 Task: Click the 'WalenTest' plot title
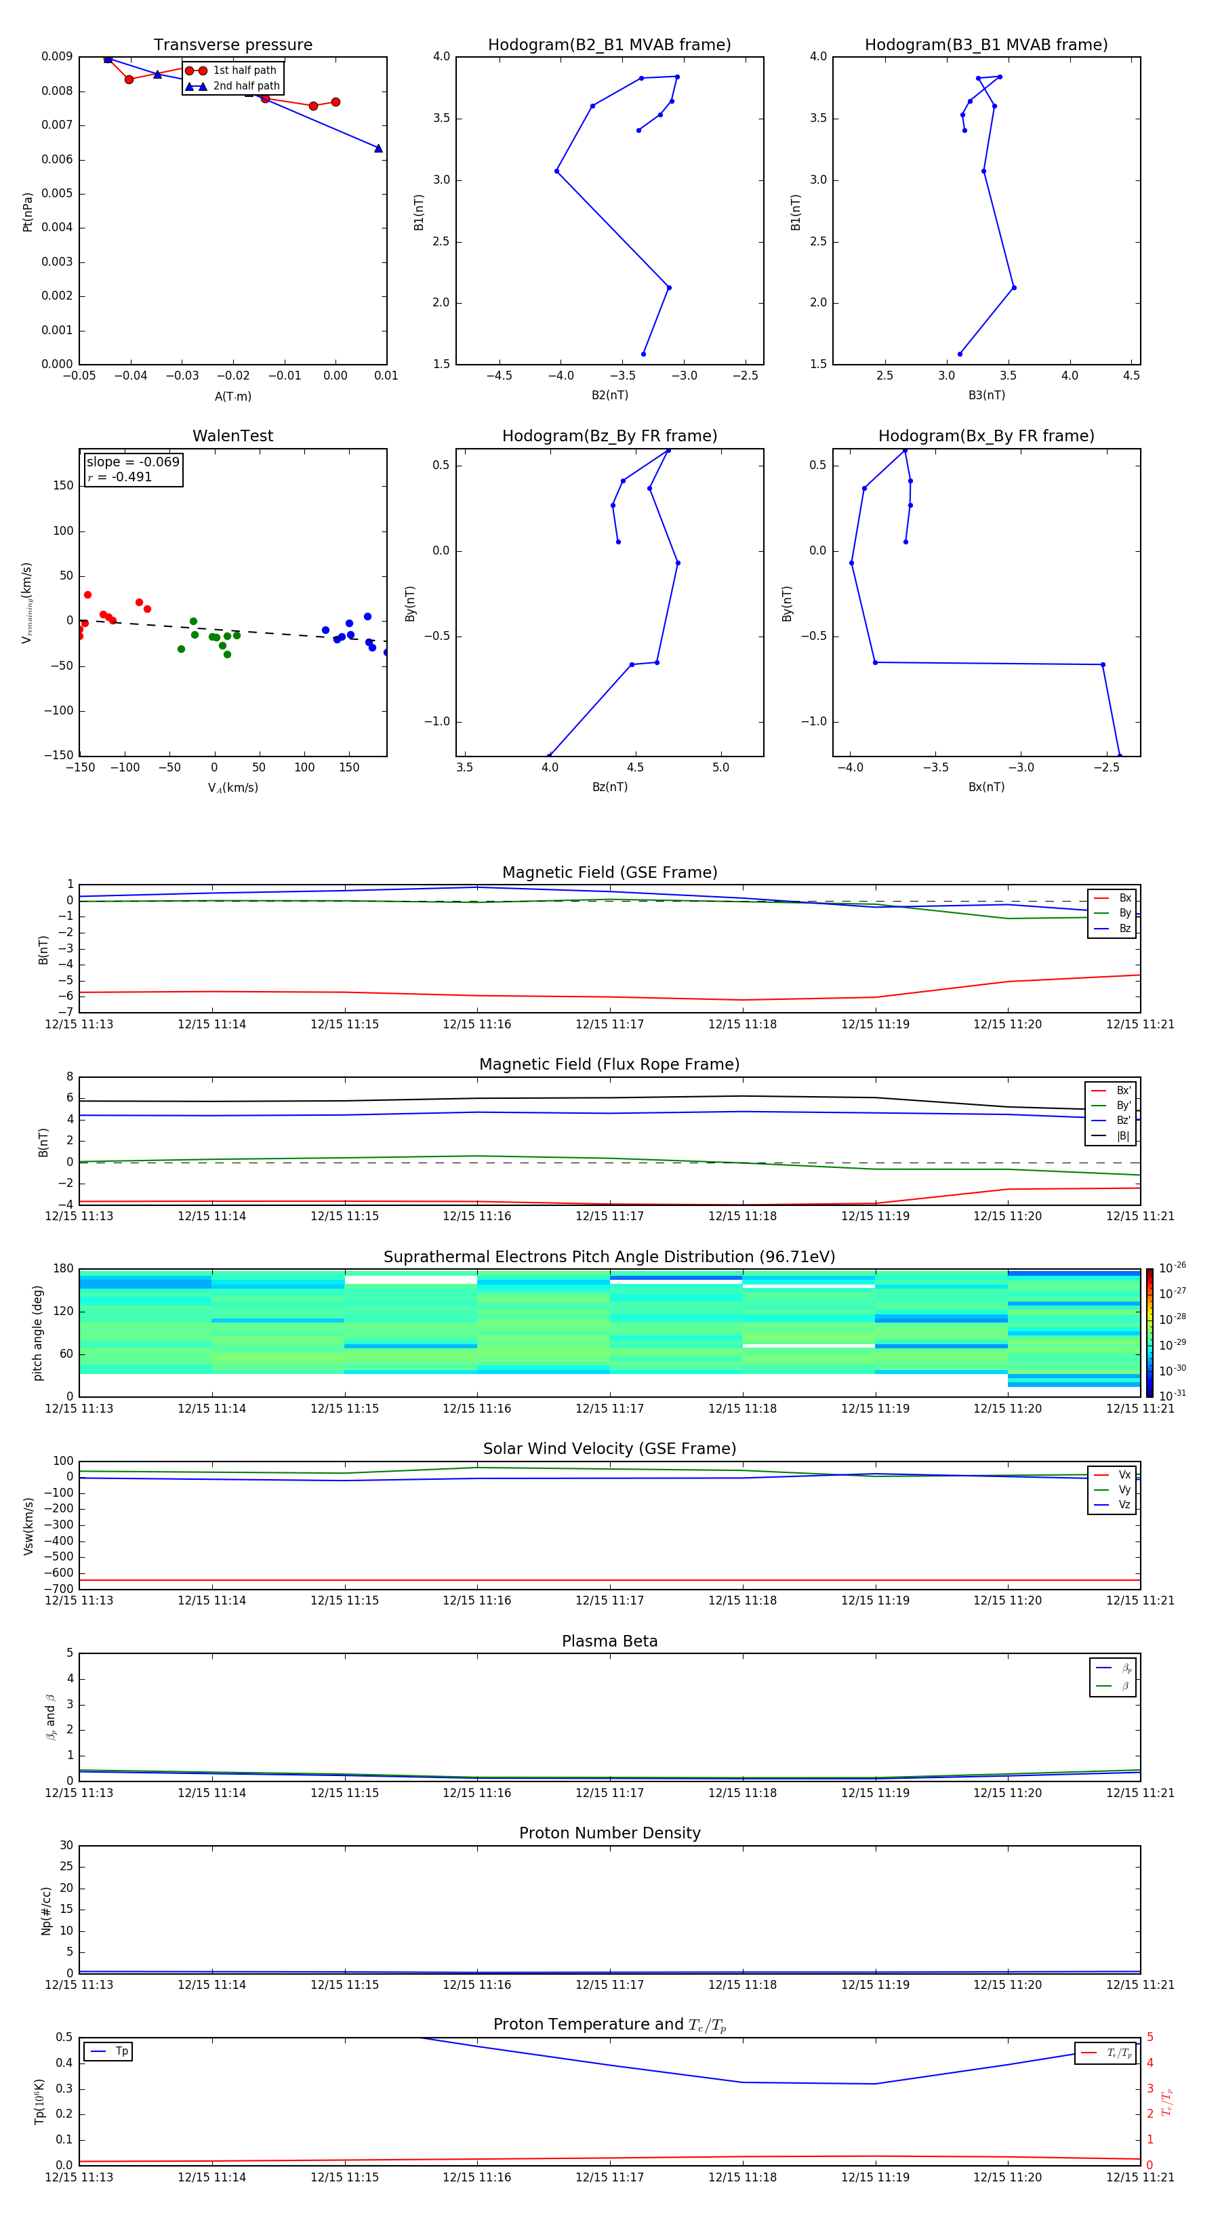(x=232, y=436)
